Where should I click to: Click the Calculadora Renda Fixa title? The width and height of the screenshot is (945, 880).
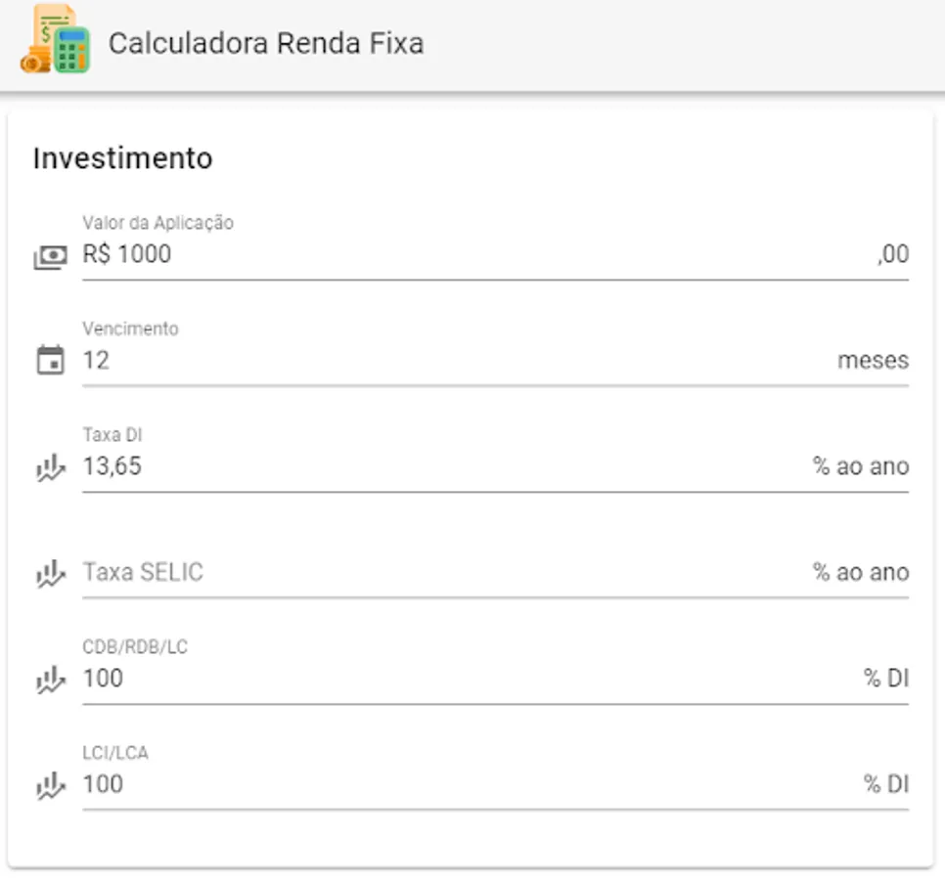[265, 43]
